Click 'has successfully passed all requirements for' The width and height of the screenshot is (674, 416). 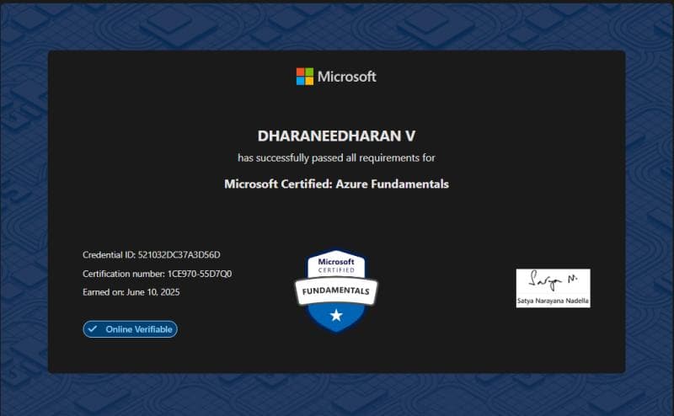click(x=336, y=157)
